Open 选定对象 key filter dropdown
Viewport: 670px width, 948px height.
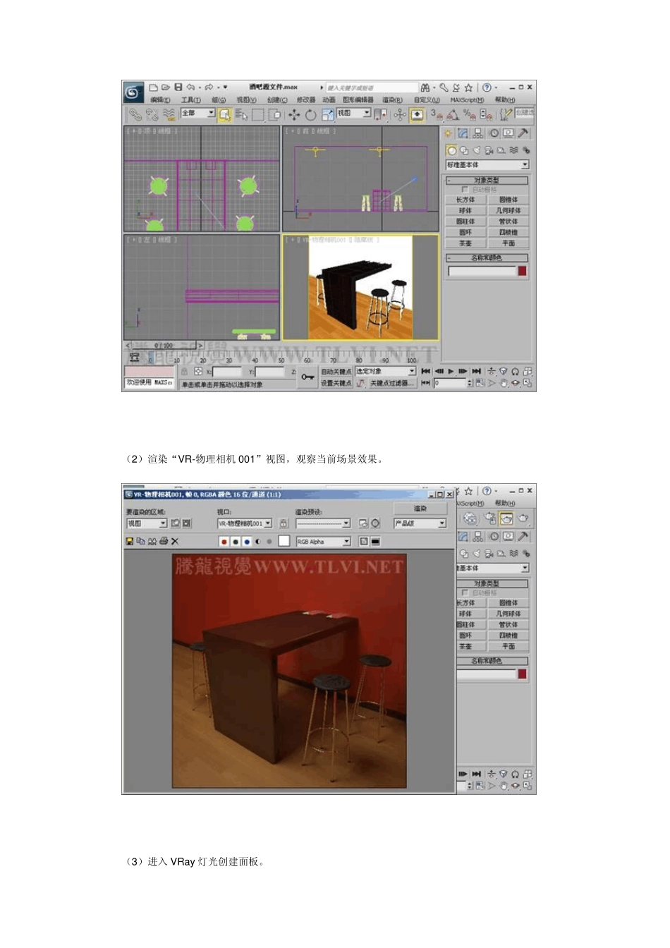[385, 371]
